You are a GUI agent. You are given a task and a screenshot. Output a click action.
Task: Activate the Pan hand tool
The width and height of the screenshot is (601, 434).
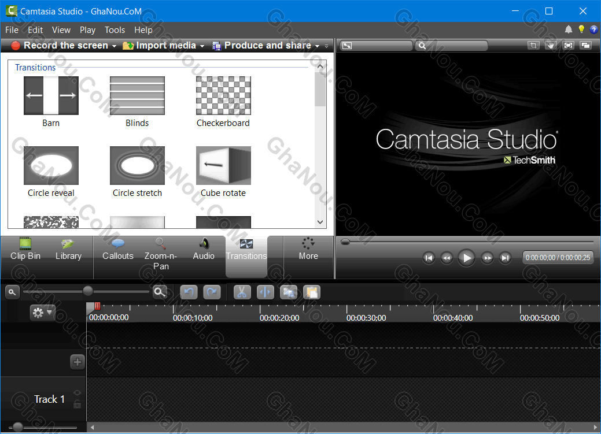551,46
